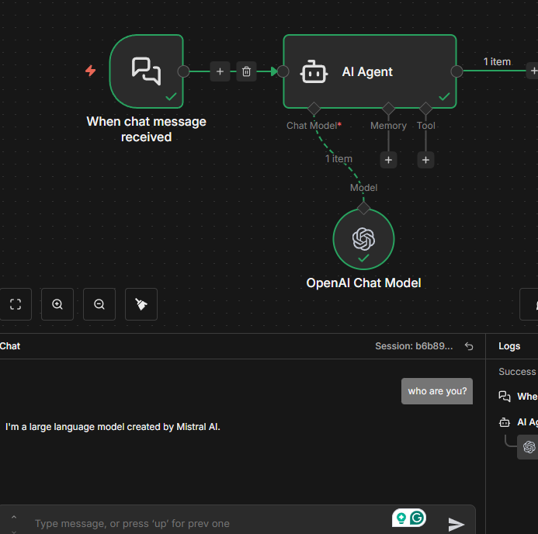Viewport: 538px width, 534px height.
Task: Add node after AI Agent output
Action: [x=533, y=71]
